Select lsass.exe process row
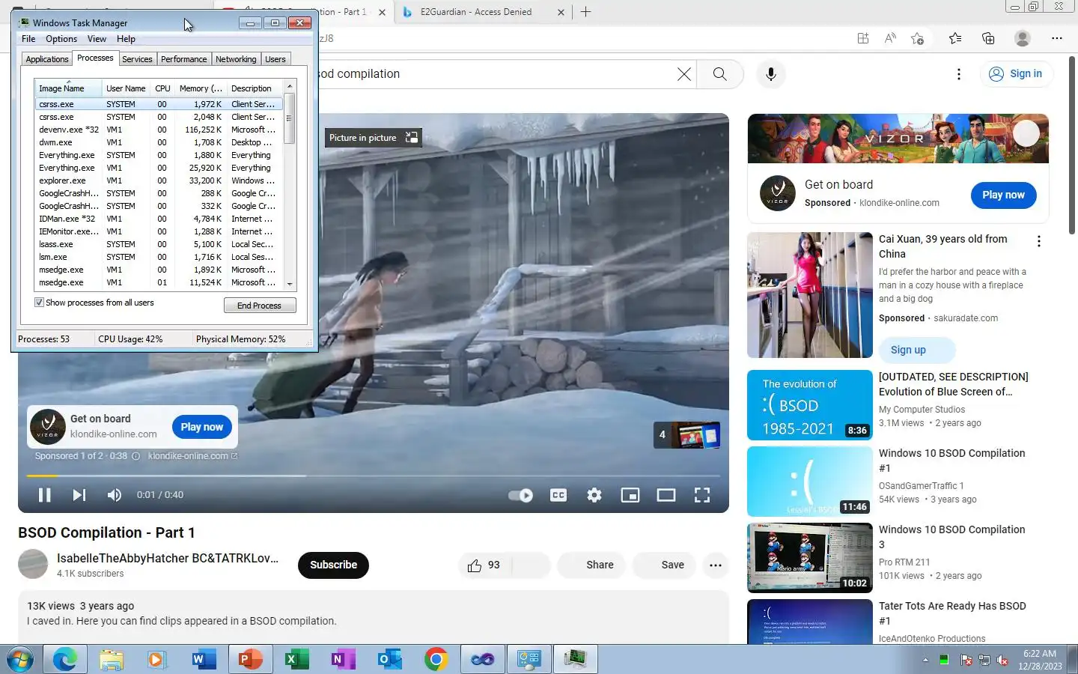 click(159, 244)
